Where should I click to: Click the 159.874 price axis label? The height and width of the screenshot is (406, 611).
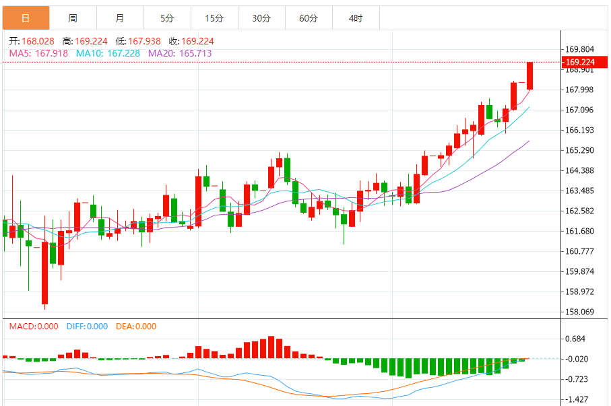[579, 271]
